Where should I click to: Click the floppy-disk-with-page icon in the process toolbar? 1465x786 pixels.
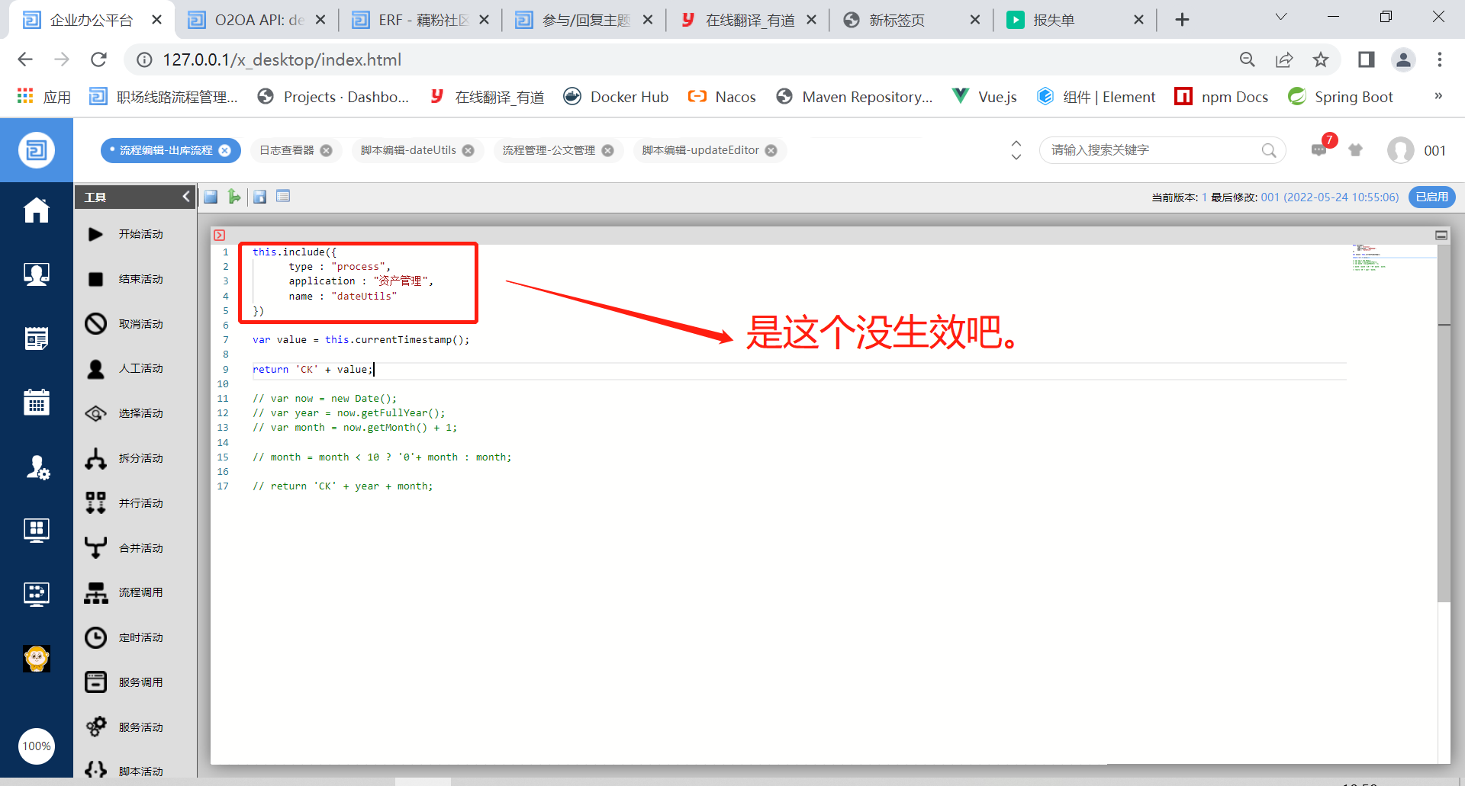(x=259, y=197)
